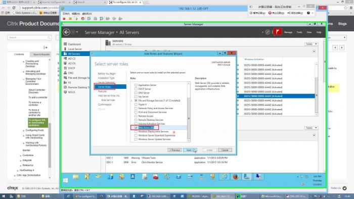Select AD DS in Server Manager sidebar
The height and width of the screenshot is (199, 354).
pyautogui.click(x=72, y=63)
